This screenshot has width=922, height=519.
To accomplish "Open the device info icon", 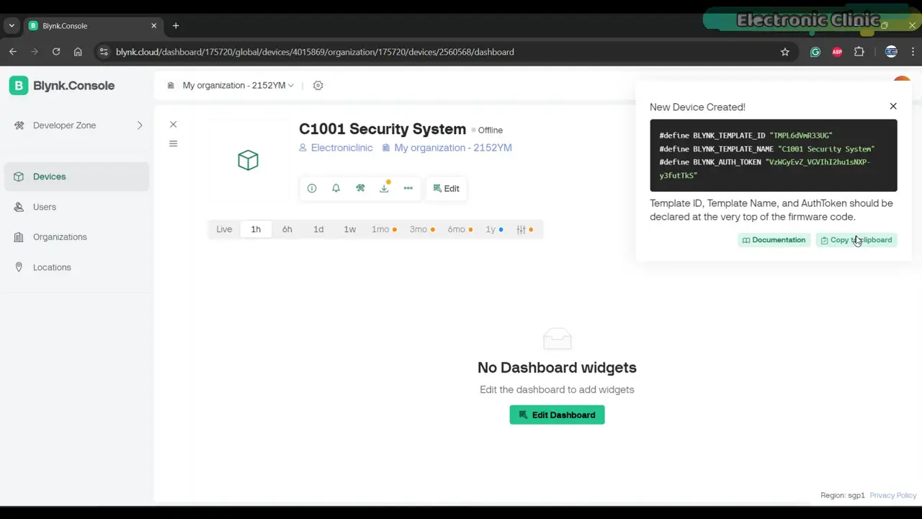I will point(312,188).
